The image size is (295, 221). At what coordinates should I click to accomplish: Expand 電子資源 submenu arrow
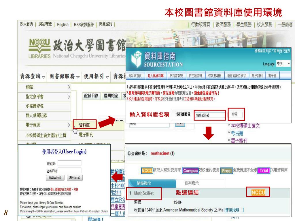click(69, 125)
